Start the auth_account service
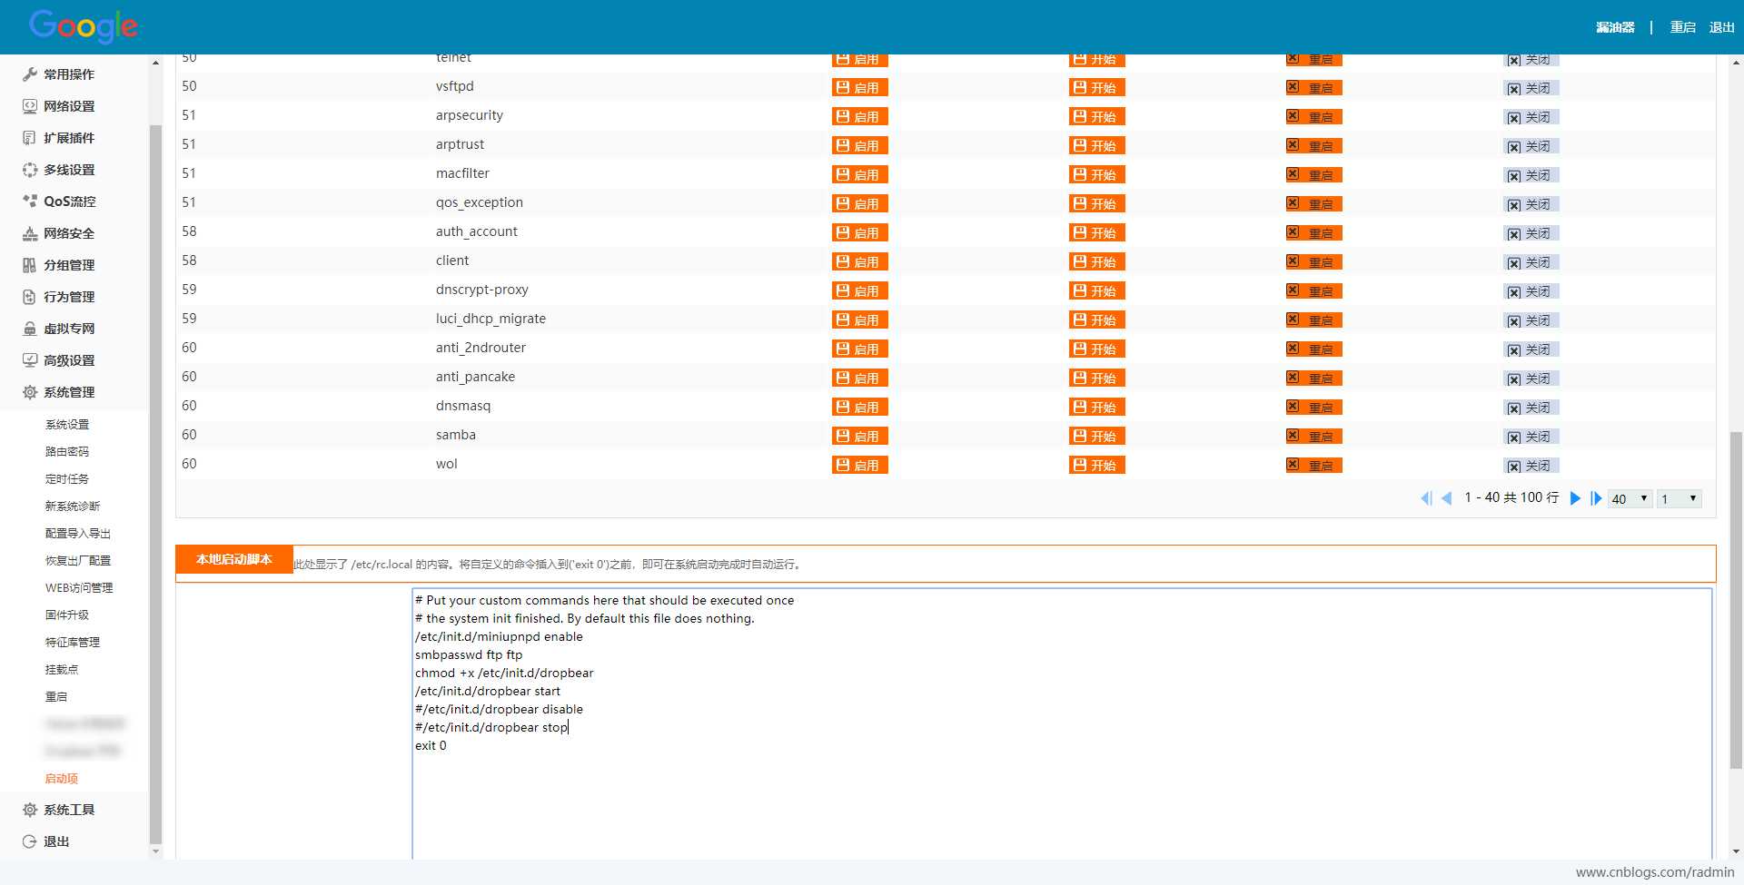 1096,232
